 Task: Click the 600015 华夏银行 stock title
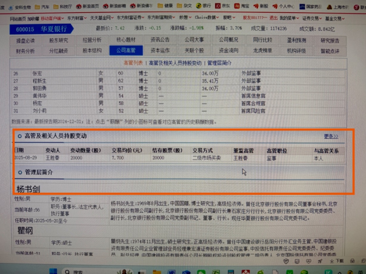click(x=41, y=29)
